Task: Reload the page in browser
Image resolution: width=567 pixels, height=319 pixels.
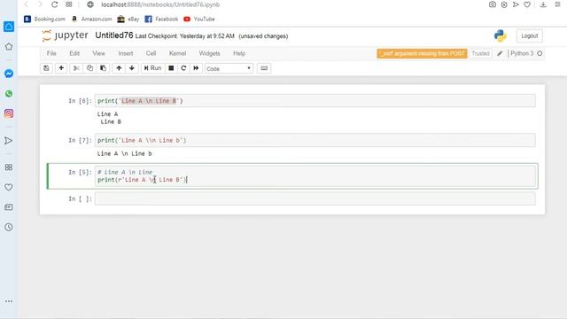Action: (55, 4)
